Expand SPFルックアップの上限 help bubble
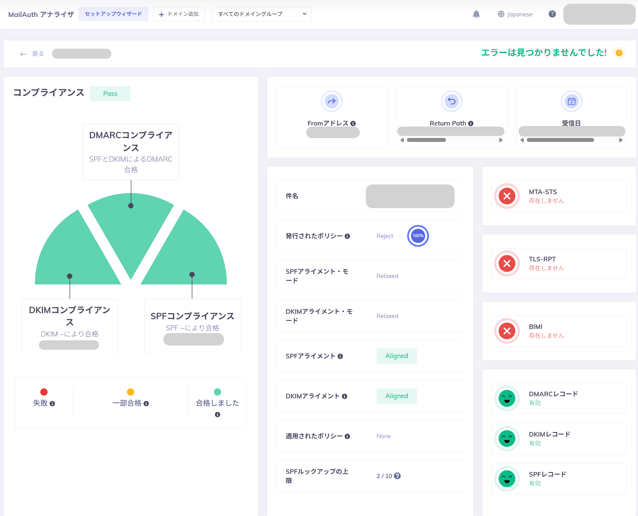Viewport: 638px width, 516px height. pyautogui.click(x=397, y=476)
